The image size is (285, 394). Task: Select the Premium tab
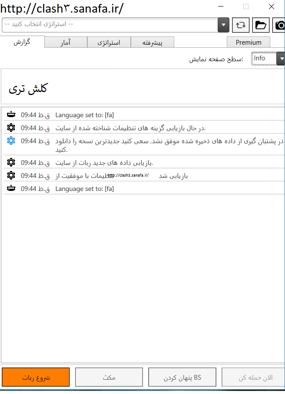click(x=249, y=42)
